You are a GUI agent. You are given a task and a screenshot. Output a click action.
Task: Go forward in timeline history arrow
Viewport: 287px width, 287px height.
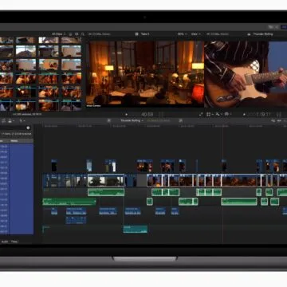click(180, 120)
